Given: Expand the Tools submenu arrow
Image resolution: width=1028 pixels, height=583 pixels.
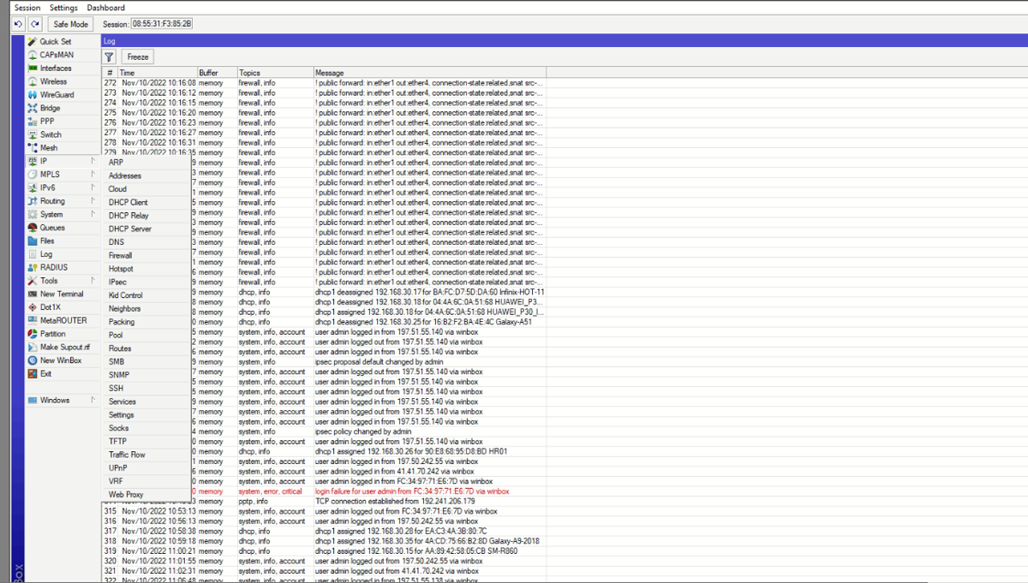Looking at the screenshot, I should click(93, 281).
